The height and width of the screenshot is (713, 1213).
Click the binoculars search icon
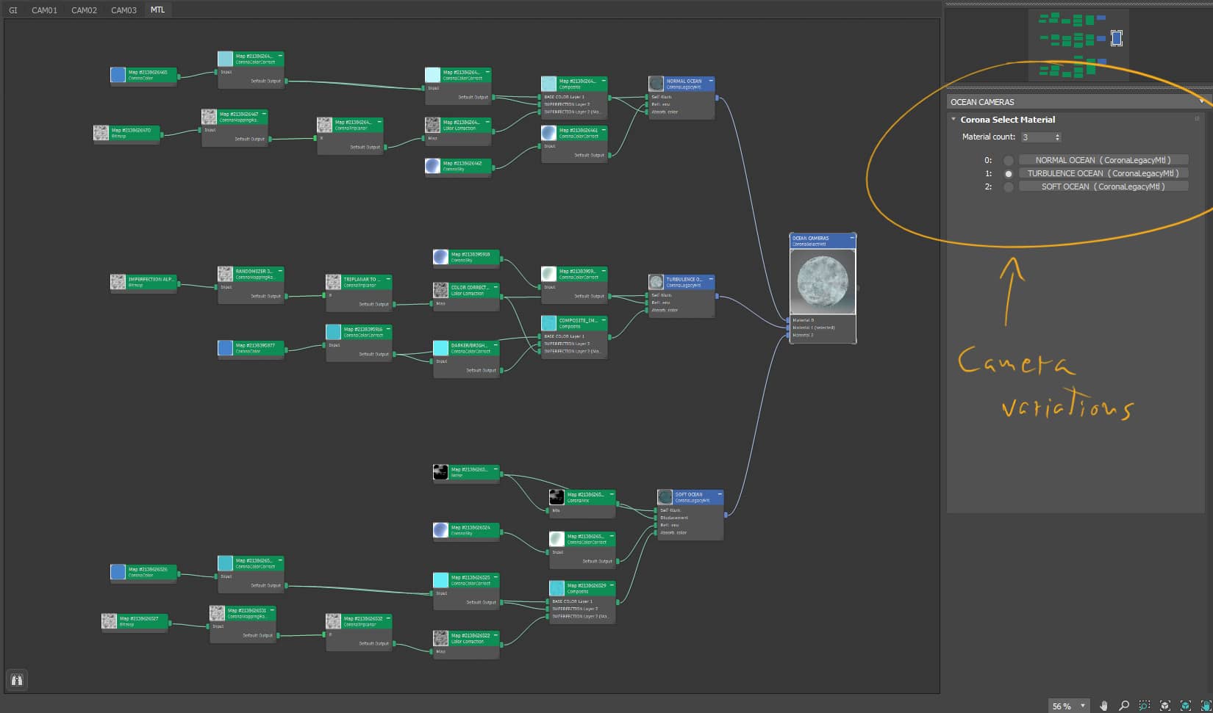pyautogui.click(x=16, y=680)
